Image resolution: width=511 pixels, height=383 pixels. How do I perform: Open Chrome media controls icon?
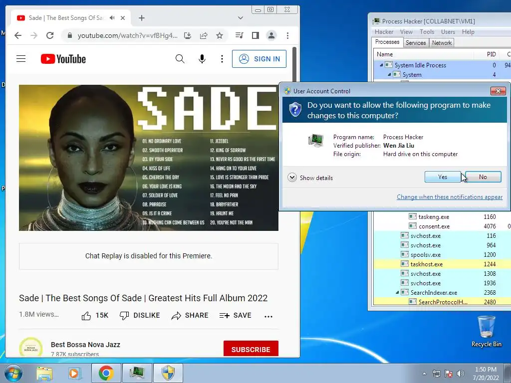[x=239, y=35]
